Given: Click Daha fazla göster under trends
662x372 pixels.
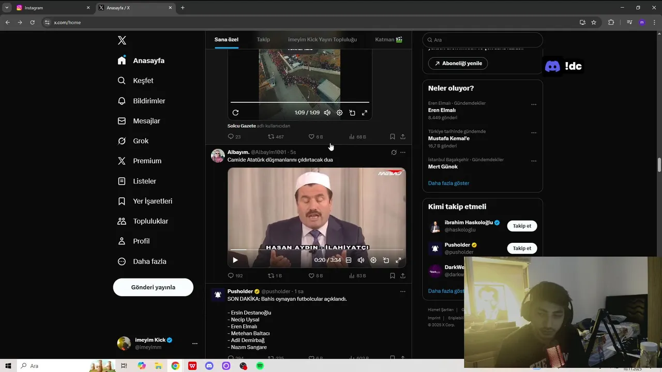Looking at the screenshot, I should point(448,183).
